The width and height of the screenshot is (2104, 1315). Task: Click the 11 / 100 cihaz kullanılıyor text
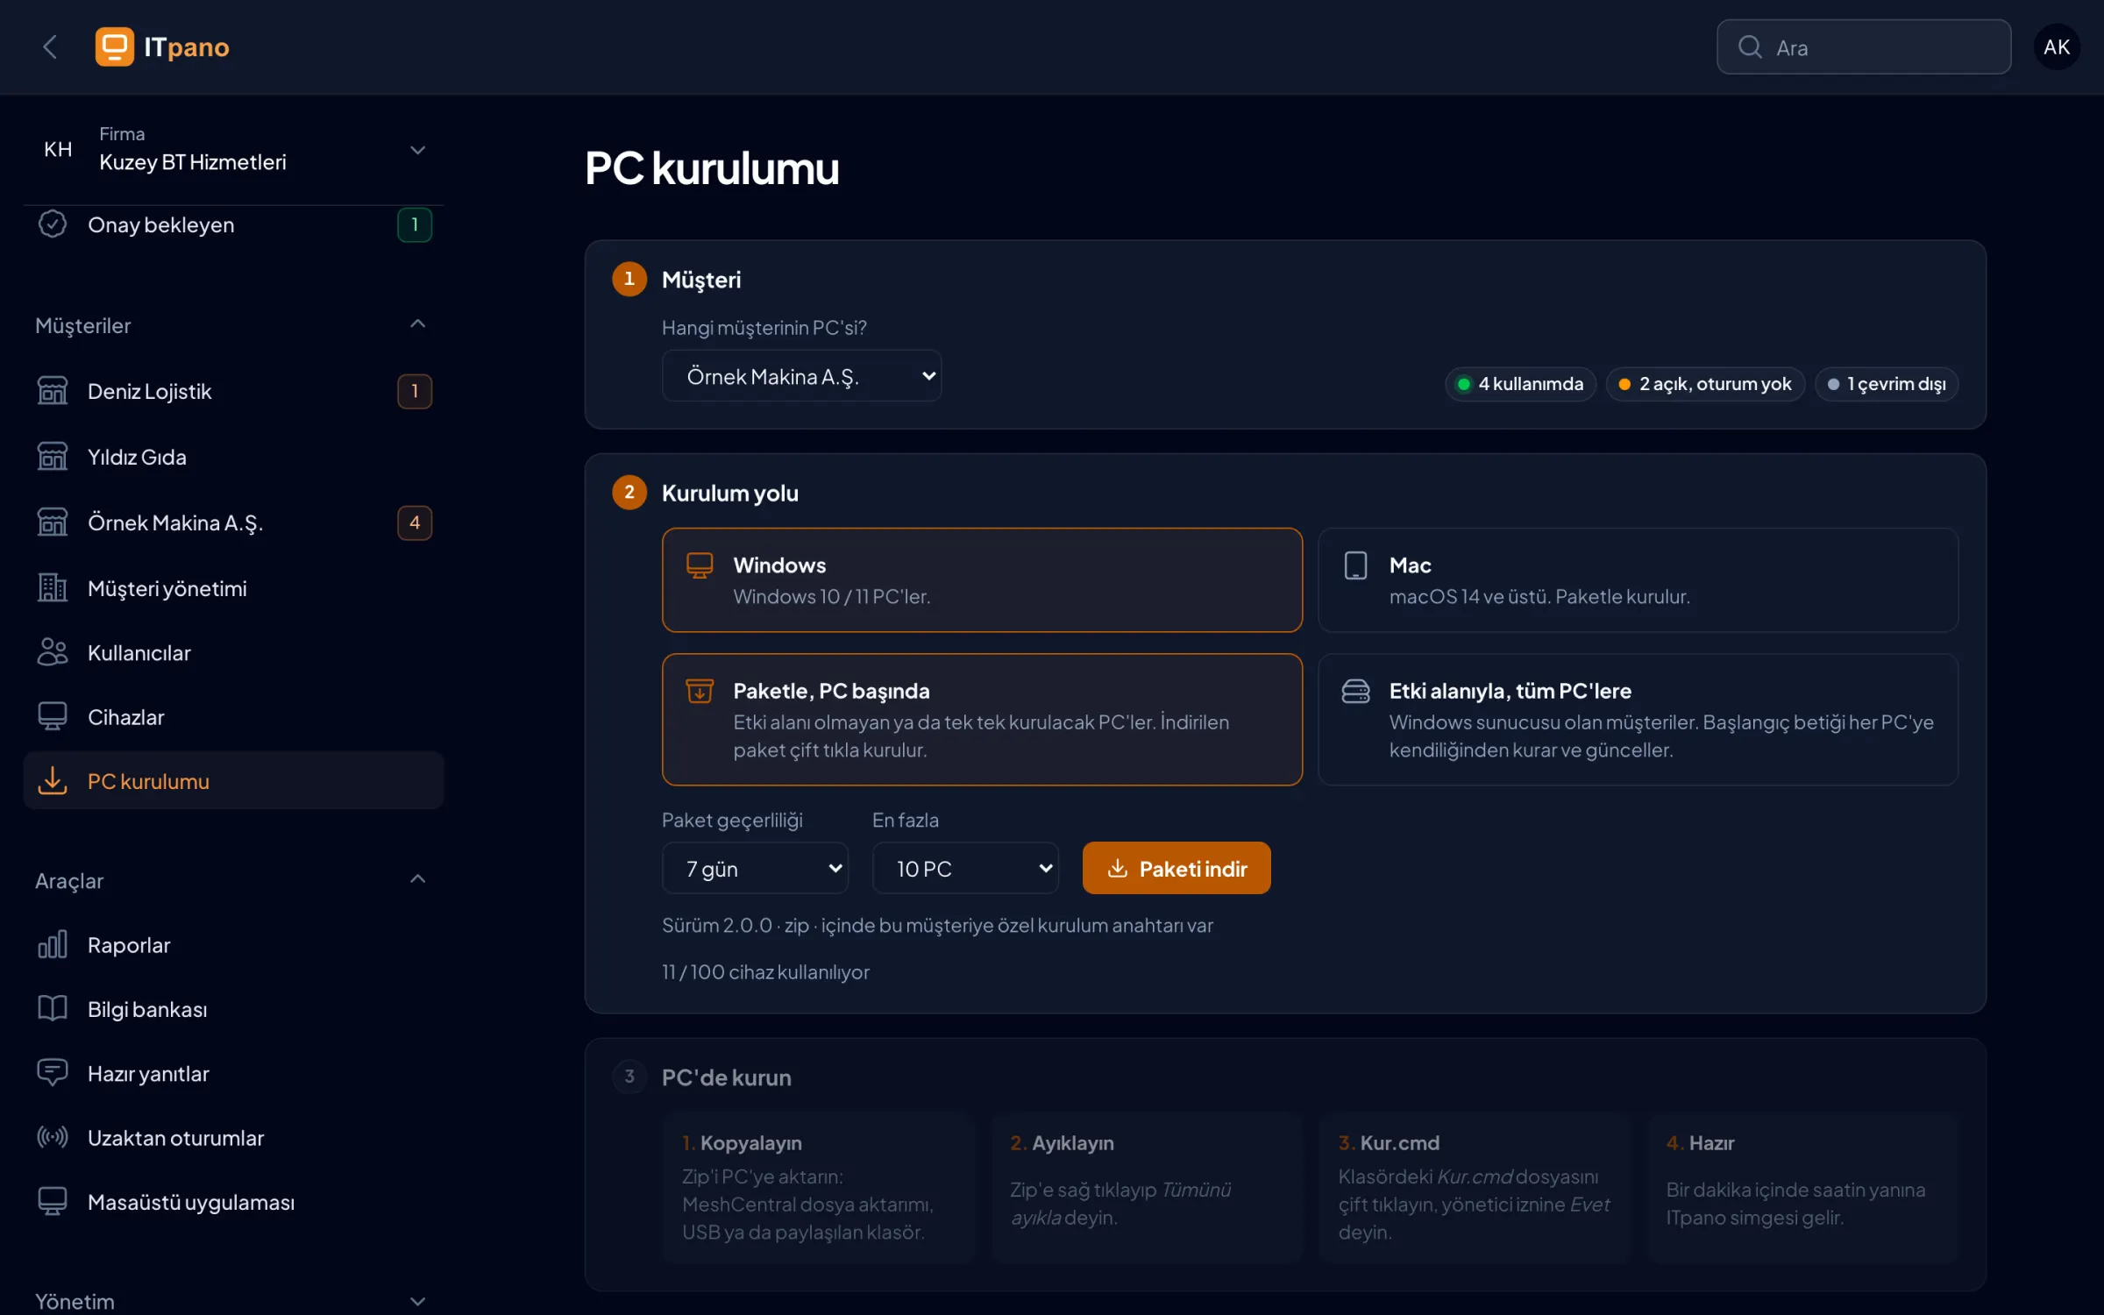(x=765, y=971)
